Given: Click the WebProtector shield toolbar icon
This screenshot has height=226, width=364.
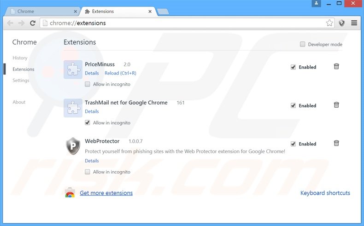Looking at the screenshot, I should pos(341,23).
